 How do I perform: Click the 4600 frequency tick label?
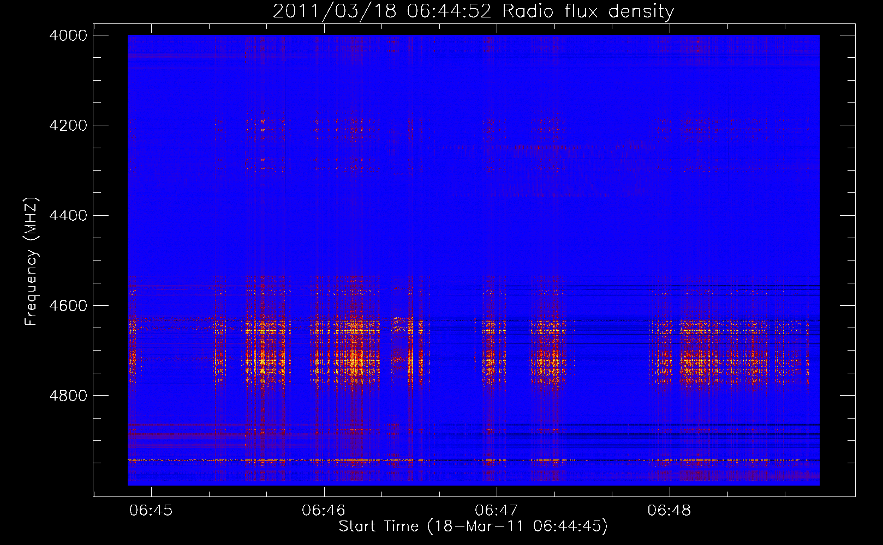68,306
